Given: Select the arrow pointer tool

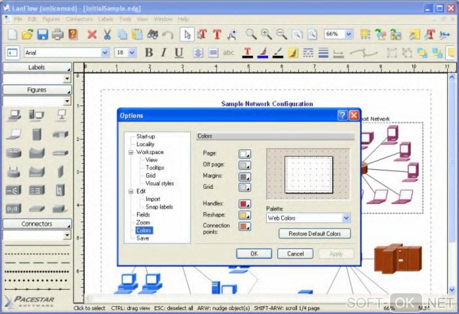Looking at the screenshot, I should [187, 34].
